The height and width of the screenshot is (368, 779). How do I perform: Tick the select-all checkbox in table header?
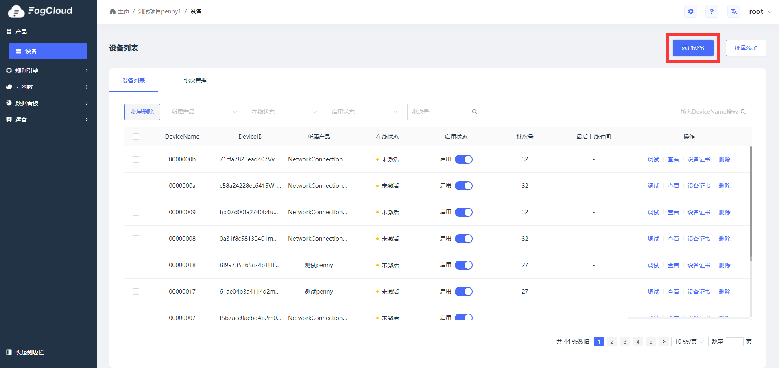point(136,137)
